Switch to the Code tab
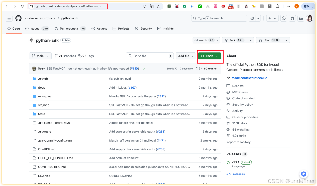The width and height of the screenshot is (317, 186). 14,29
